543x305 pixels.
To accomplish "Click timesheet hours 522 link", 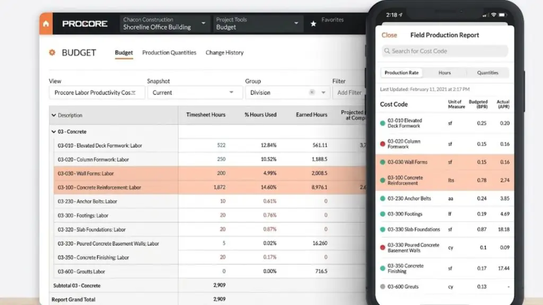I will pyautogui.click(x=221, y=145).
